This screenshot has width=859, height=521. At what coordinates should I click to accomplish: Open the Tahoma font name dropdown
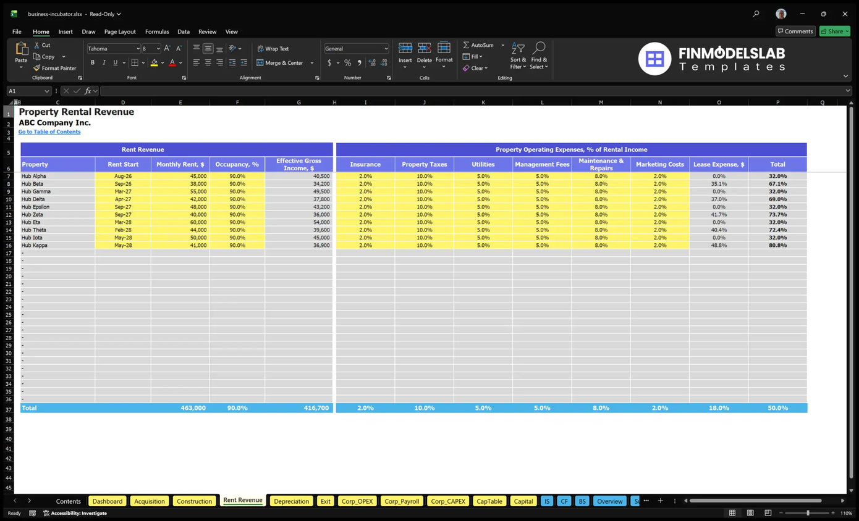(x=137, y=49)
